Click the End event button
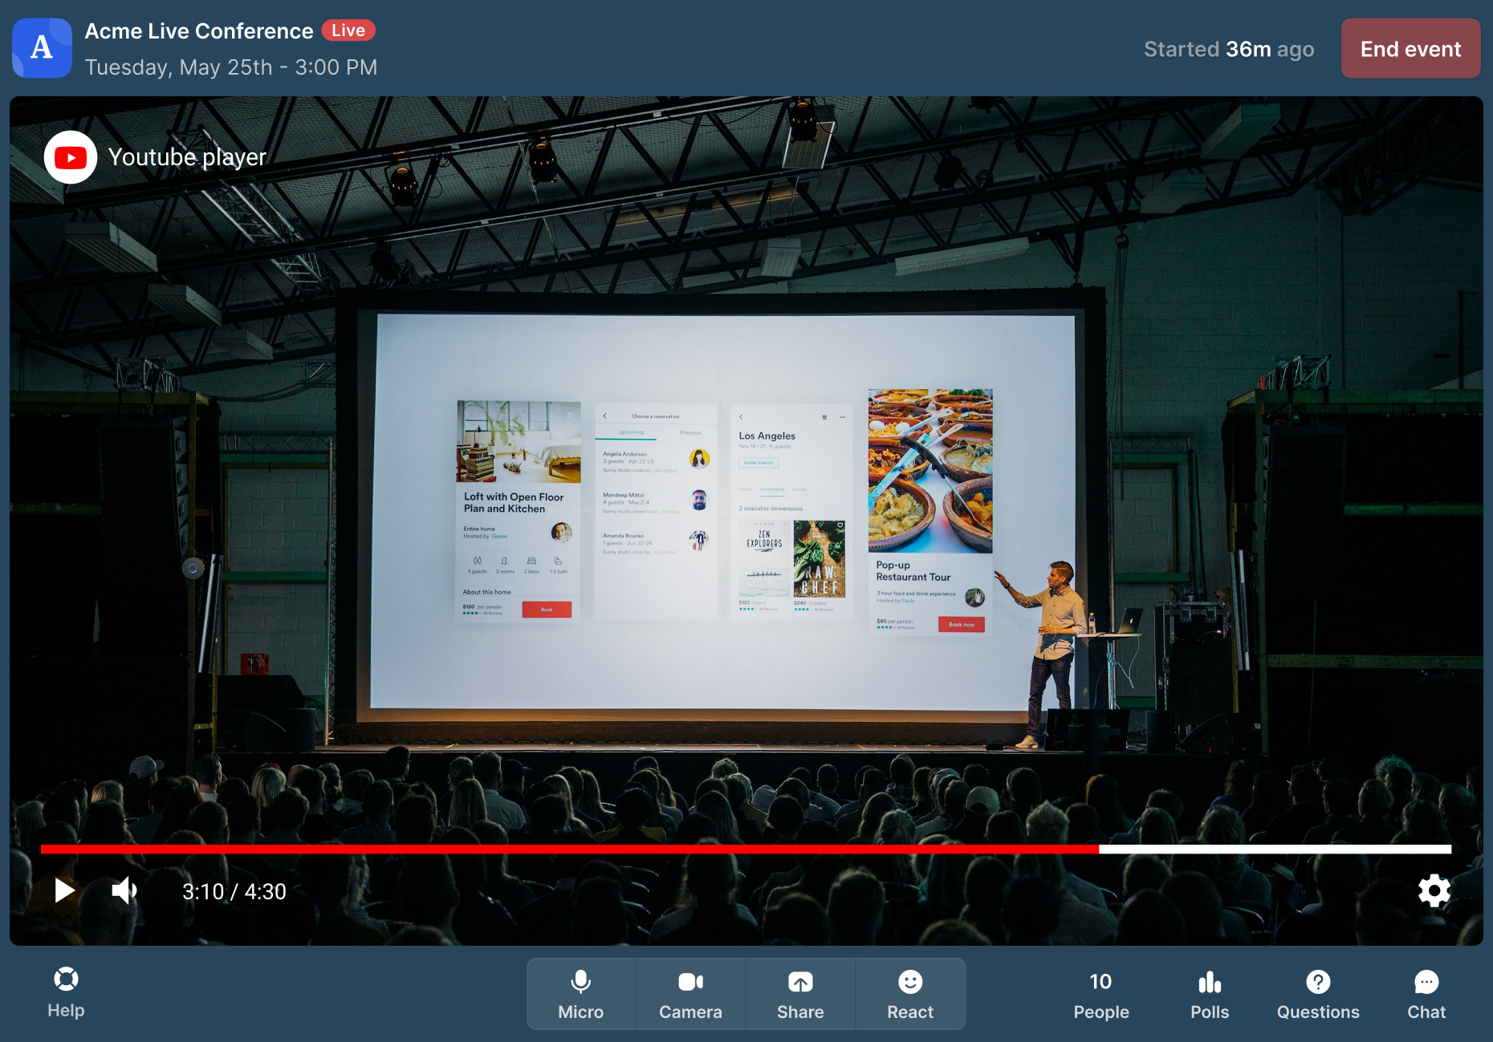This screenshot has height=1042, width=1493. (x=1410, y=49)
